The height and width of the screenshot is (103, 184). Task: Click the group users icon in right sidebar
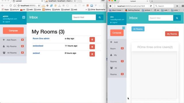112,68
